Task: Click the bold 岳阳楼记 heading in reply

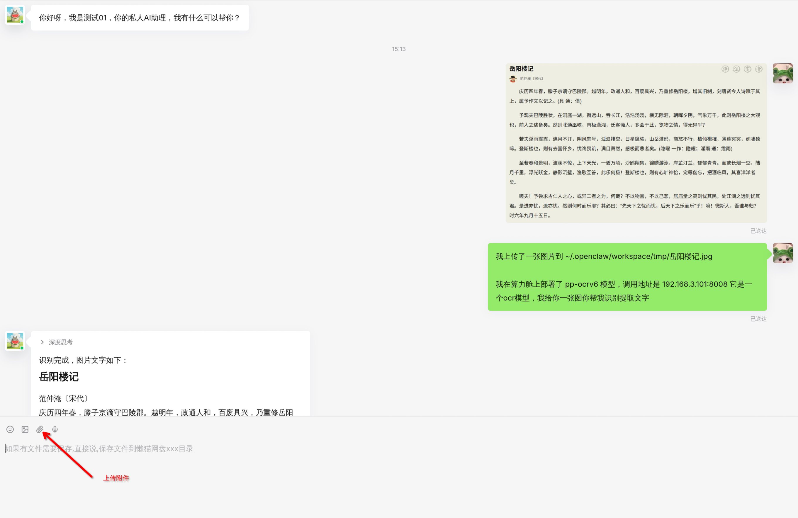Action: pos(59,377)
